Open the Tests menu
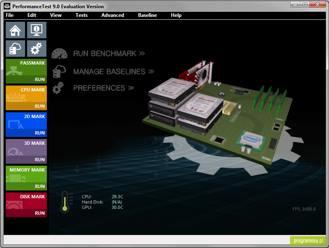This screenshot has width=329, height=248. coord(82,15)
